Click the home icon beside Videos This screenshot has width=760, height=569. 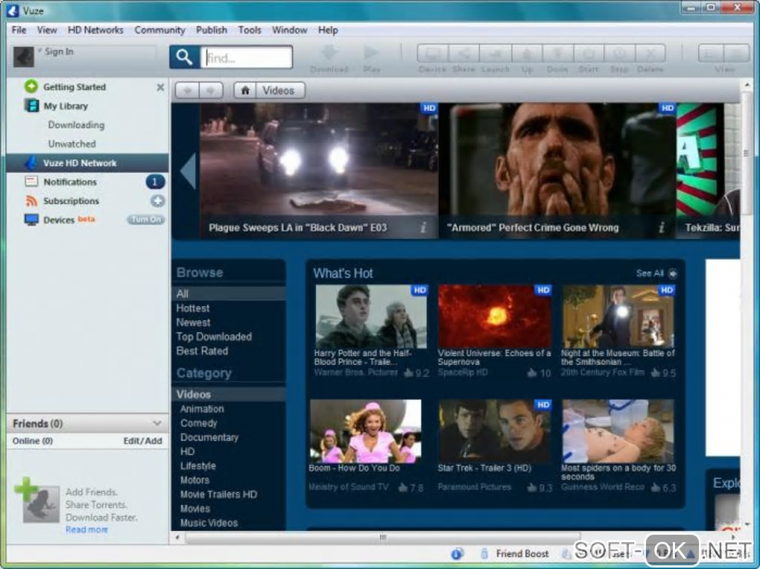point(245,90)
